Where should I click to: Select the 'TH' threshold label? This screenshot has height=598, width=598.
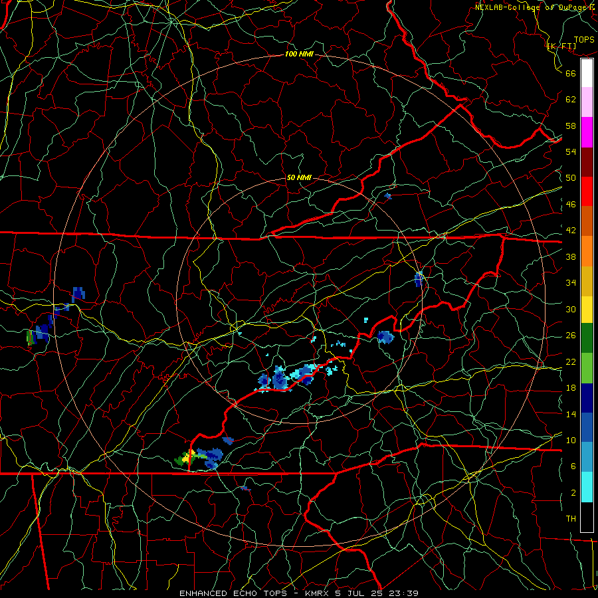[x=571, y=519]
